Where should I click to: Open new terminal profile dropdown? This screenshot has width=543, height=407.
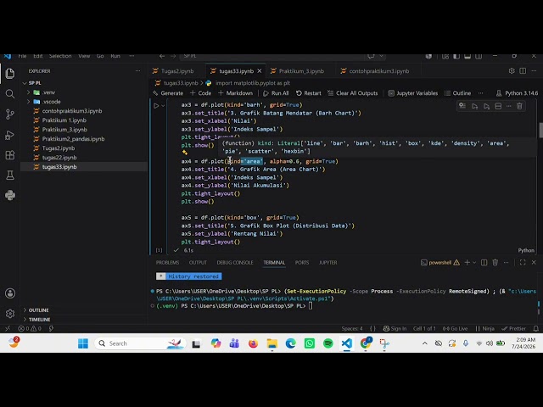(x=474, y=262)
